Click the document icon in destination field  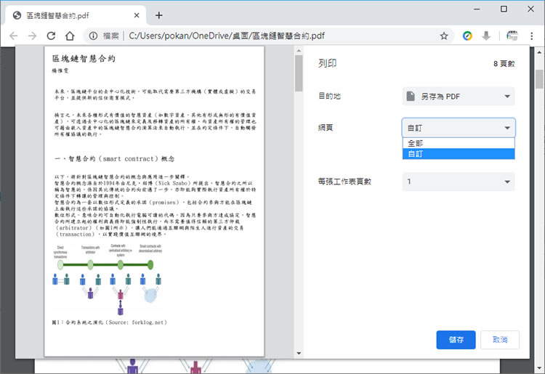click(411, 96)
